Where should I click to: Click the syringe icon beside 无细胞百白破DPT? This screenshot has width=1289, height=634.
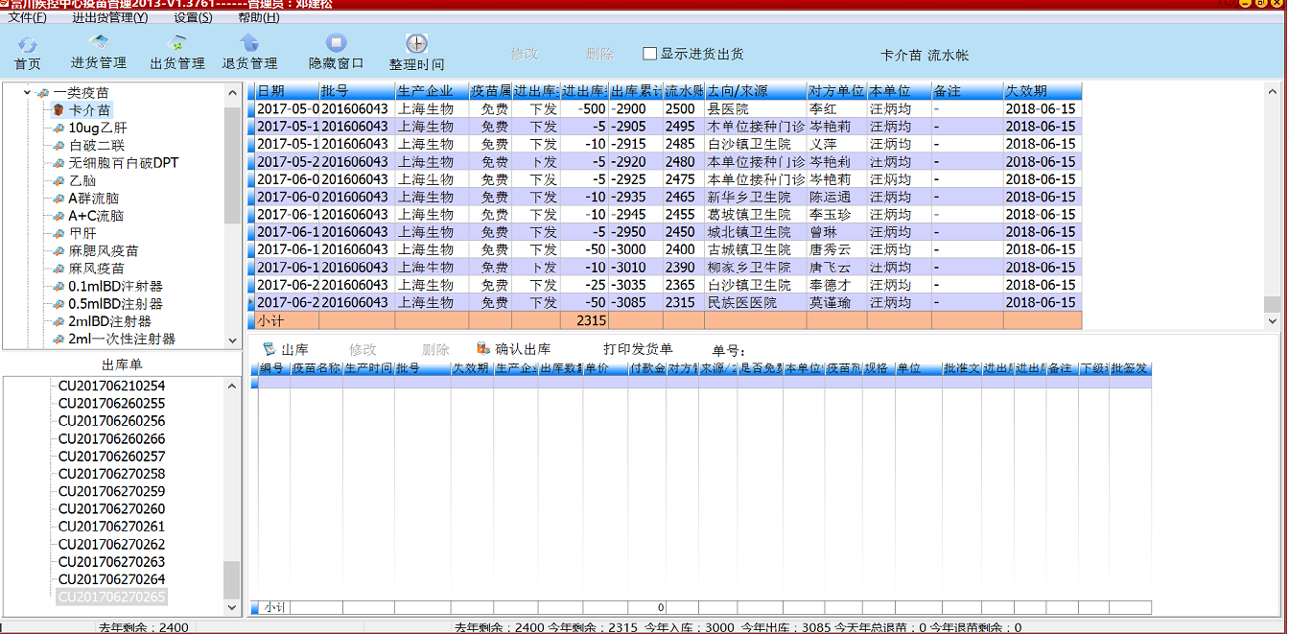(58, 163)
